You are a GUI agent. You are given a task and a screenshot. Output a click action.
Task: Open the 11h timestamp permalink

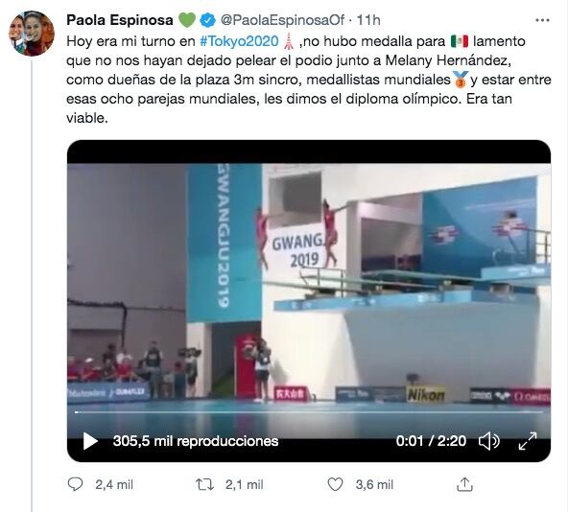coord(368,20)
